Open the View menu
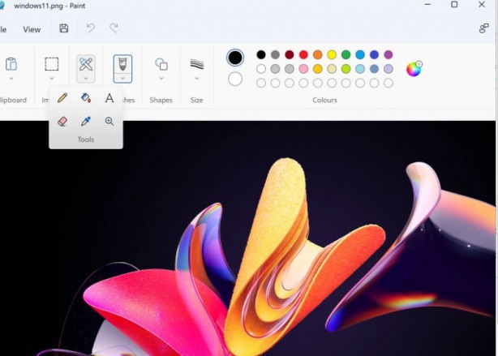 click(x=32, y=29)
